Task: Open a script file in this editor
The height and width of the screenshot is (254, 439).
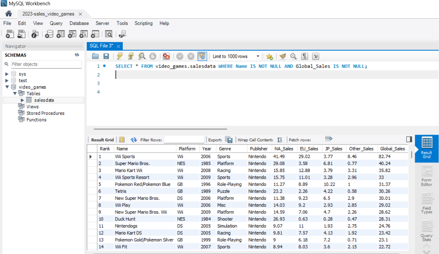Action: (x=95, y=56)
